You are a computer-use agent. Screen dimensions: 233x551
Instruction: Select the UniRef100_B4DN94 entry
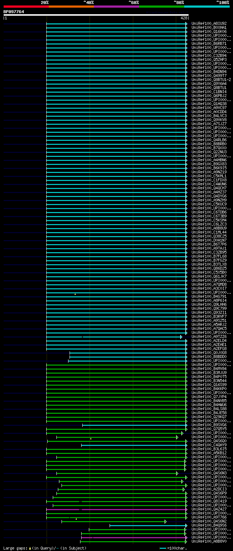(x=209, y=72)
